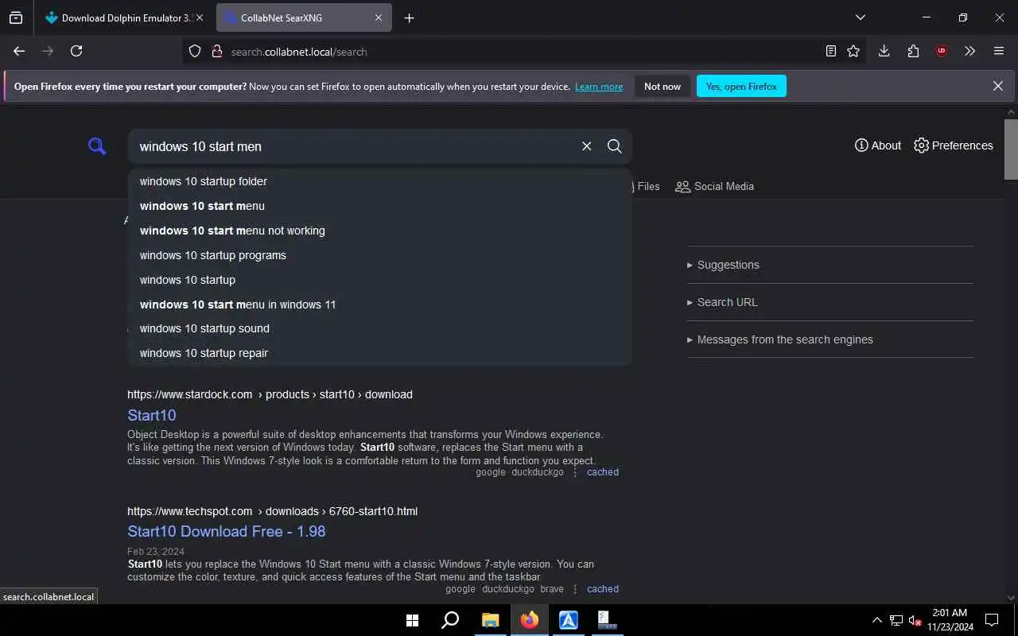Open the Start10 result title
Image resolution: width=1018 pixels, height=636 pixels.
152,415
